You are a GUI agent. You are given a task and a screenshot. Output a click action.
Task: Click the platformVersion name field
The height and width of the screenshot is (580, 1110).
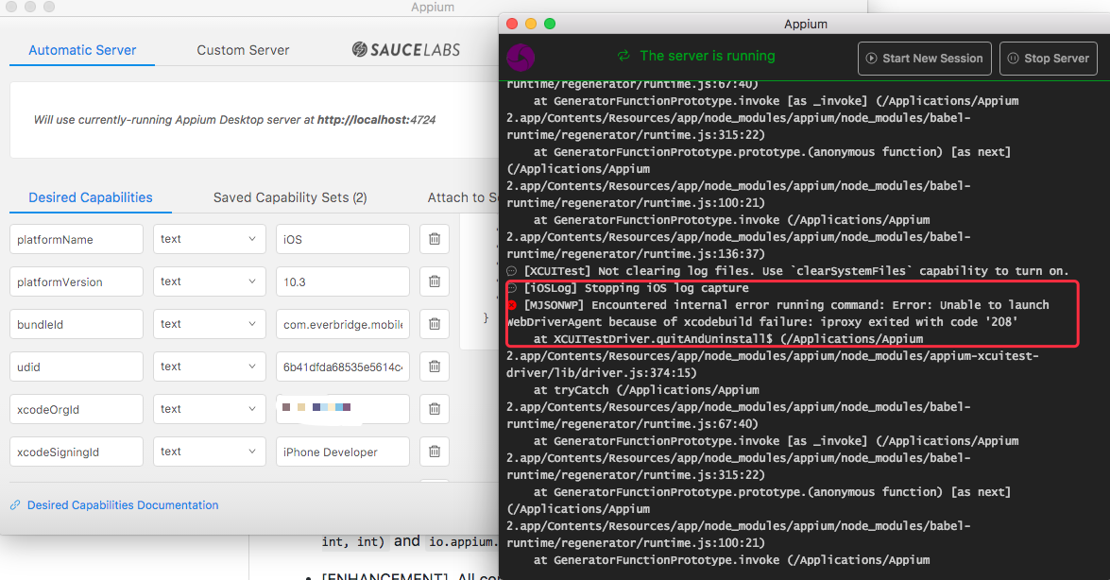pyautogui.click(x=77, y=281)
